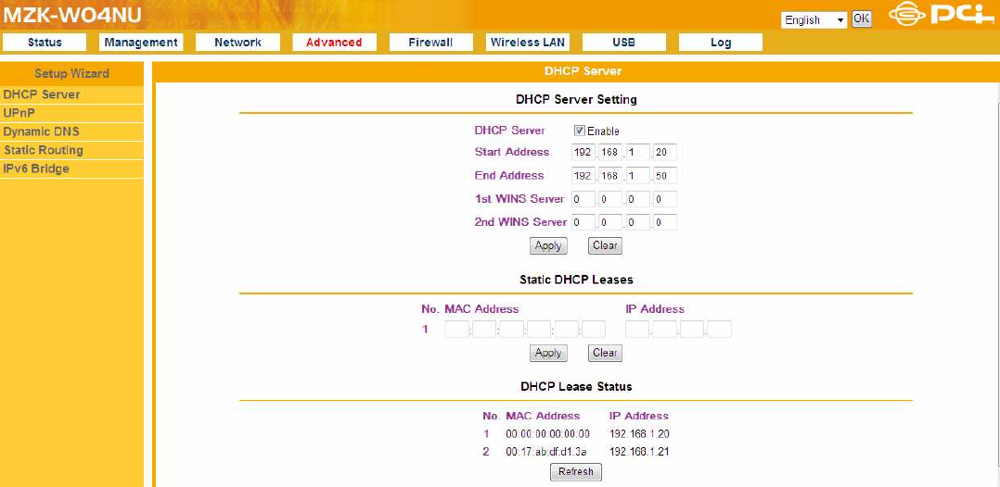The height and width of the screenshot is (487, 1000).
Task: Click first MAC Address field in Static Leases
Action: [456, 329]
